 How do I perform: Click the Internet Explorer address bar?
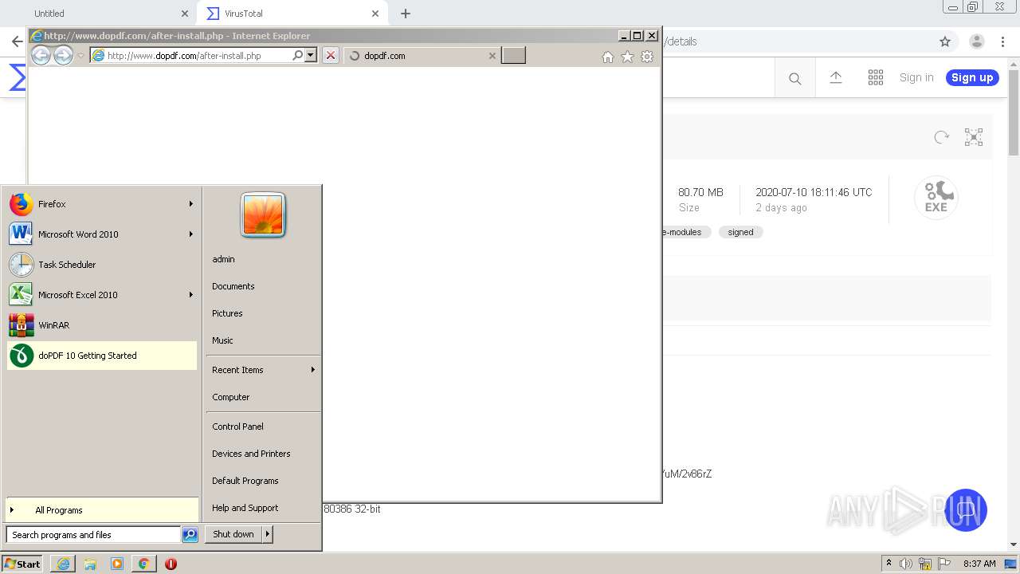tap(191, 56)
